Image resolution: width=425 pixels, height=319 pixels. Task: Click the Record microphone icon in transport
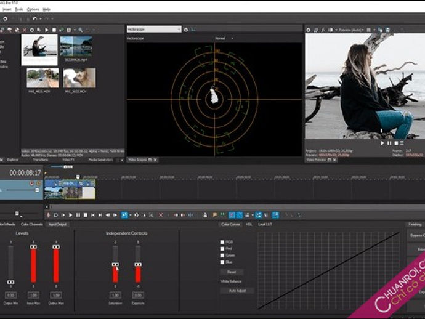coord(48,215)
